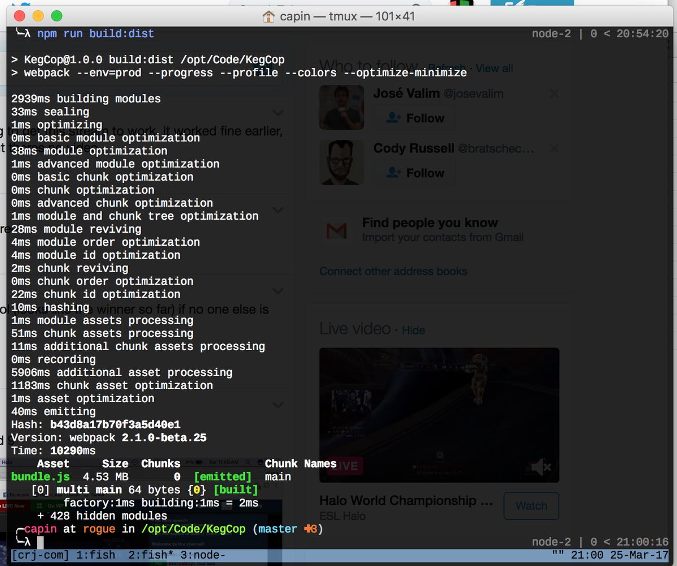The width and height of the screenshot is (677, 566).
Task: Click the master branch indicator in prompt
Action: click(278, 529)
